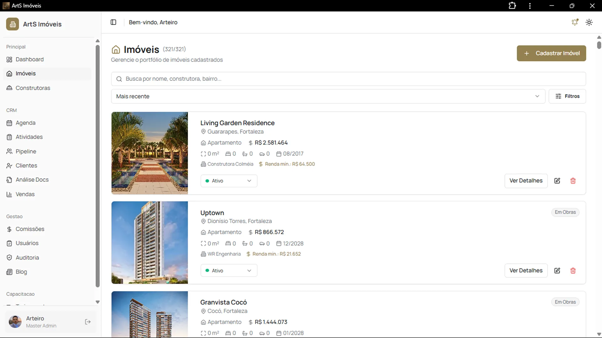The width and height of the screenshot is (602, 338).
Task: Focus the property search field
Action: point(348,79)
